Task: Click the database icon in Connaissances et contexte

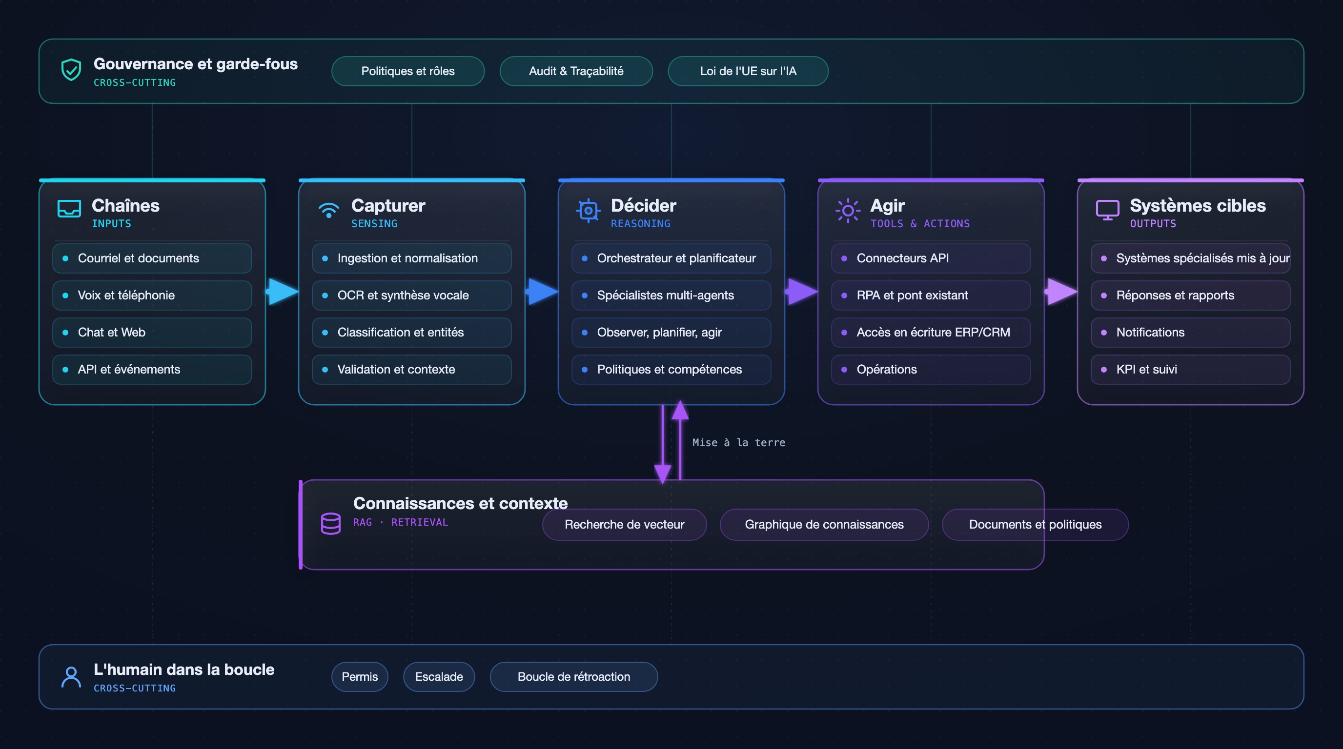Action: (330, 523)
